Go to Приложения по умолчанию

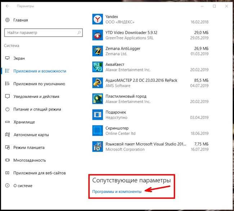39,84
